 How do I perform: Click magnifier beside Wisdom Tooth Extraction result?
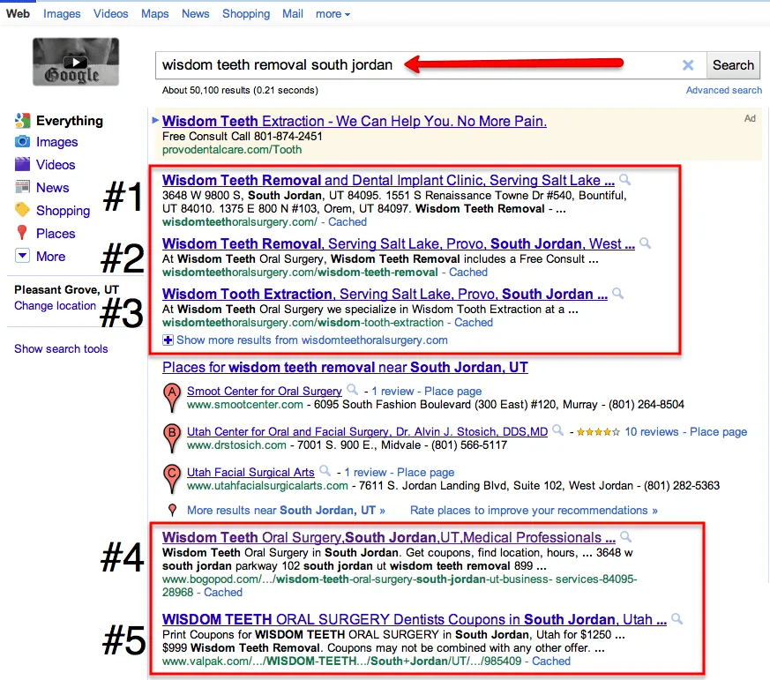click(x=617, y=294)
